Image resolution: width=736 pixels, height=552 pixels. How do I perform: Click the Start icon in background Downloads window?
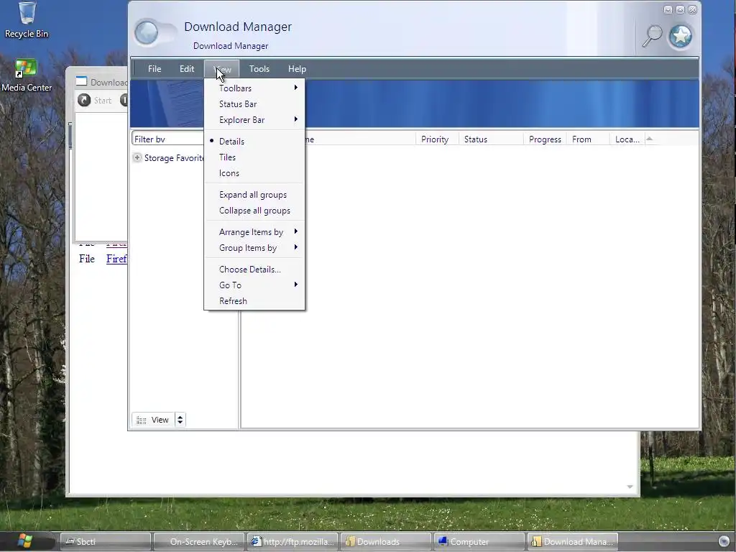pos(84,101)
